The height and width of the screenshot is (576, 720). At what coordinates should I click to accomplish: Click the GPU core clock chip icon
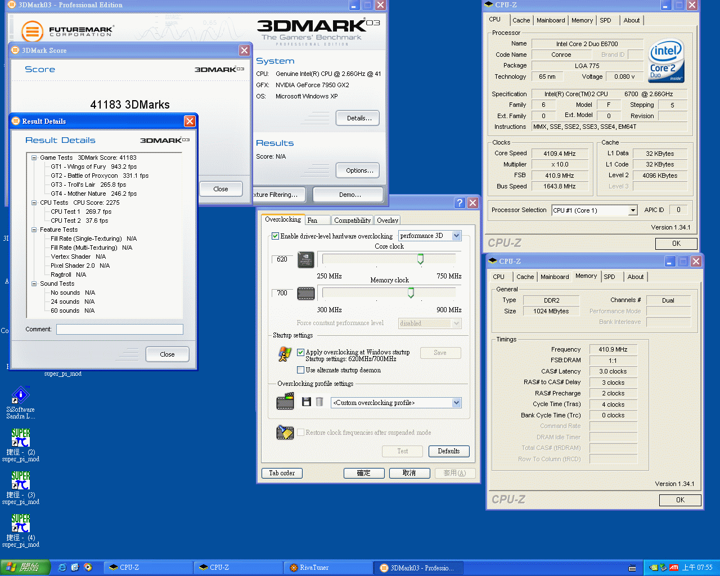305,259
